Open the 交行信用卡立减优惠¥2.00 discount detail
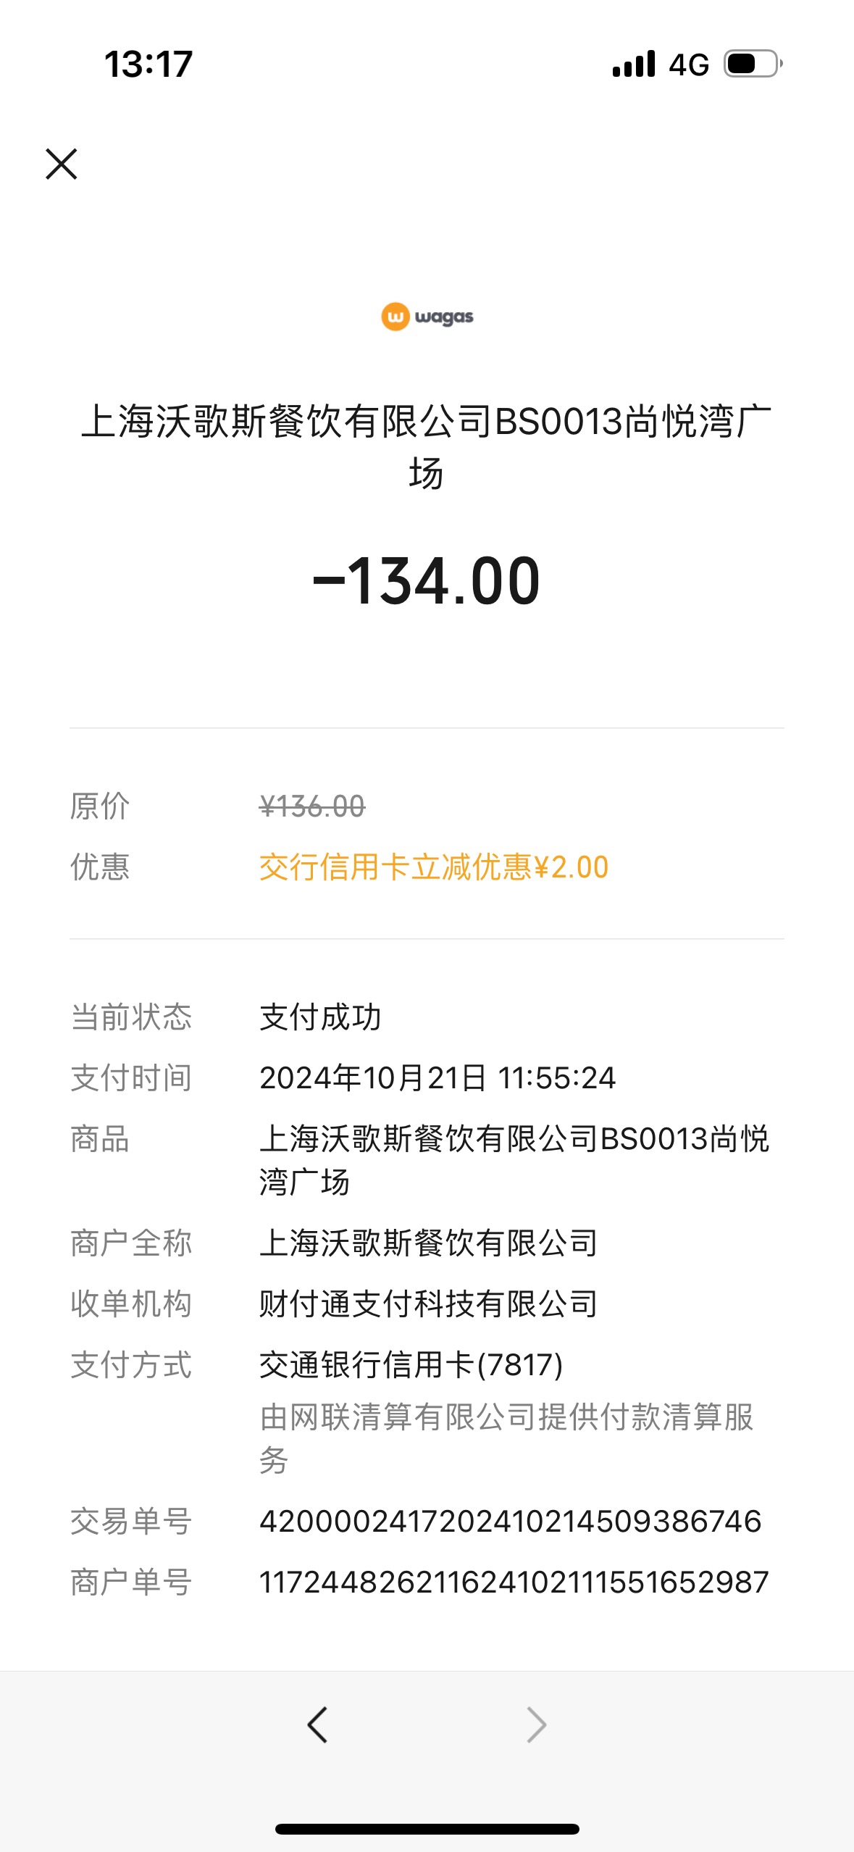The height and width of the screenshot is (1852, 854). (434, 867)
